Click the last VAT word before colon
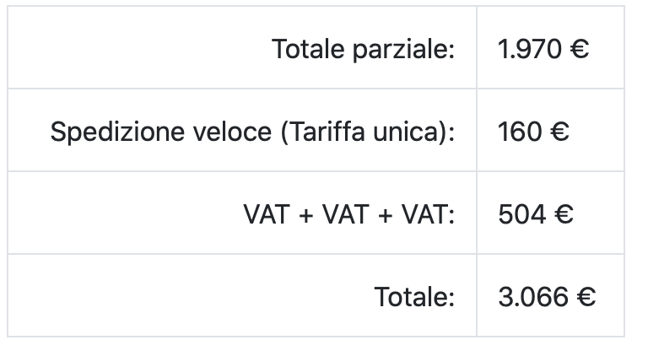 [425, 215]
